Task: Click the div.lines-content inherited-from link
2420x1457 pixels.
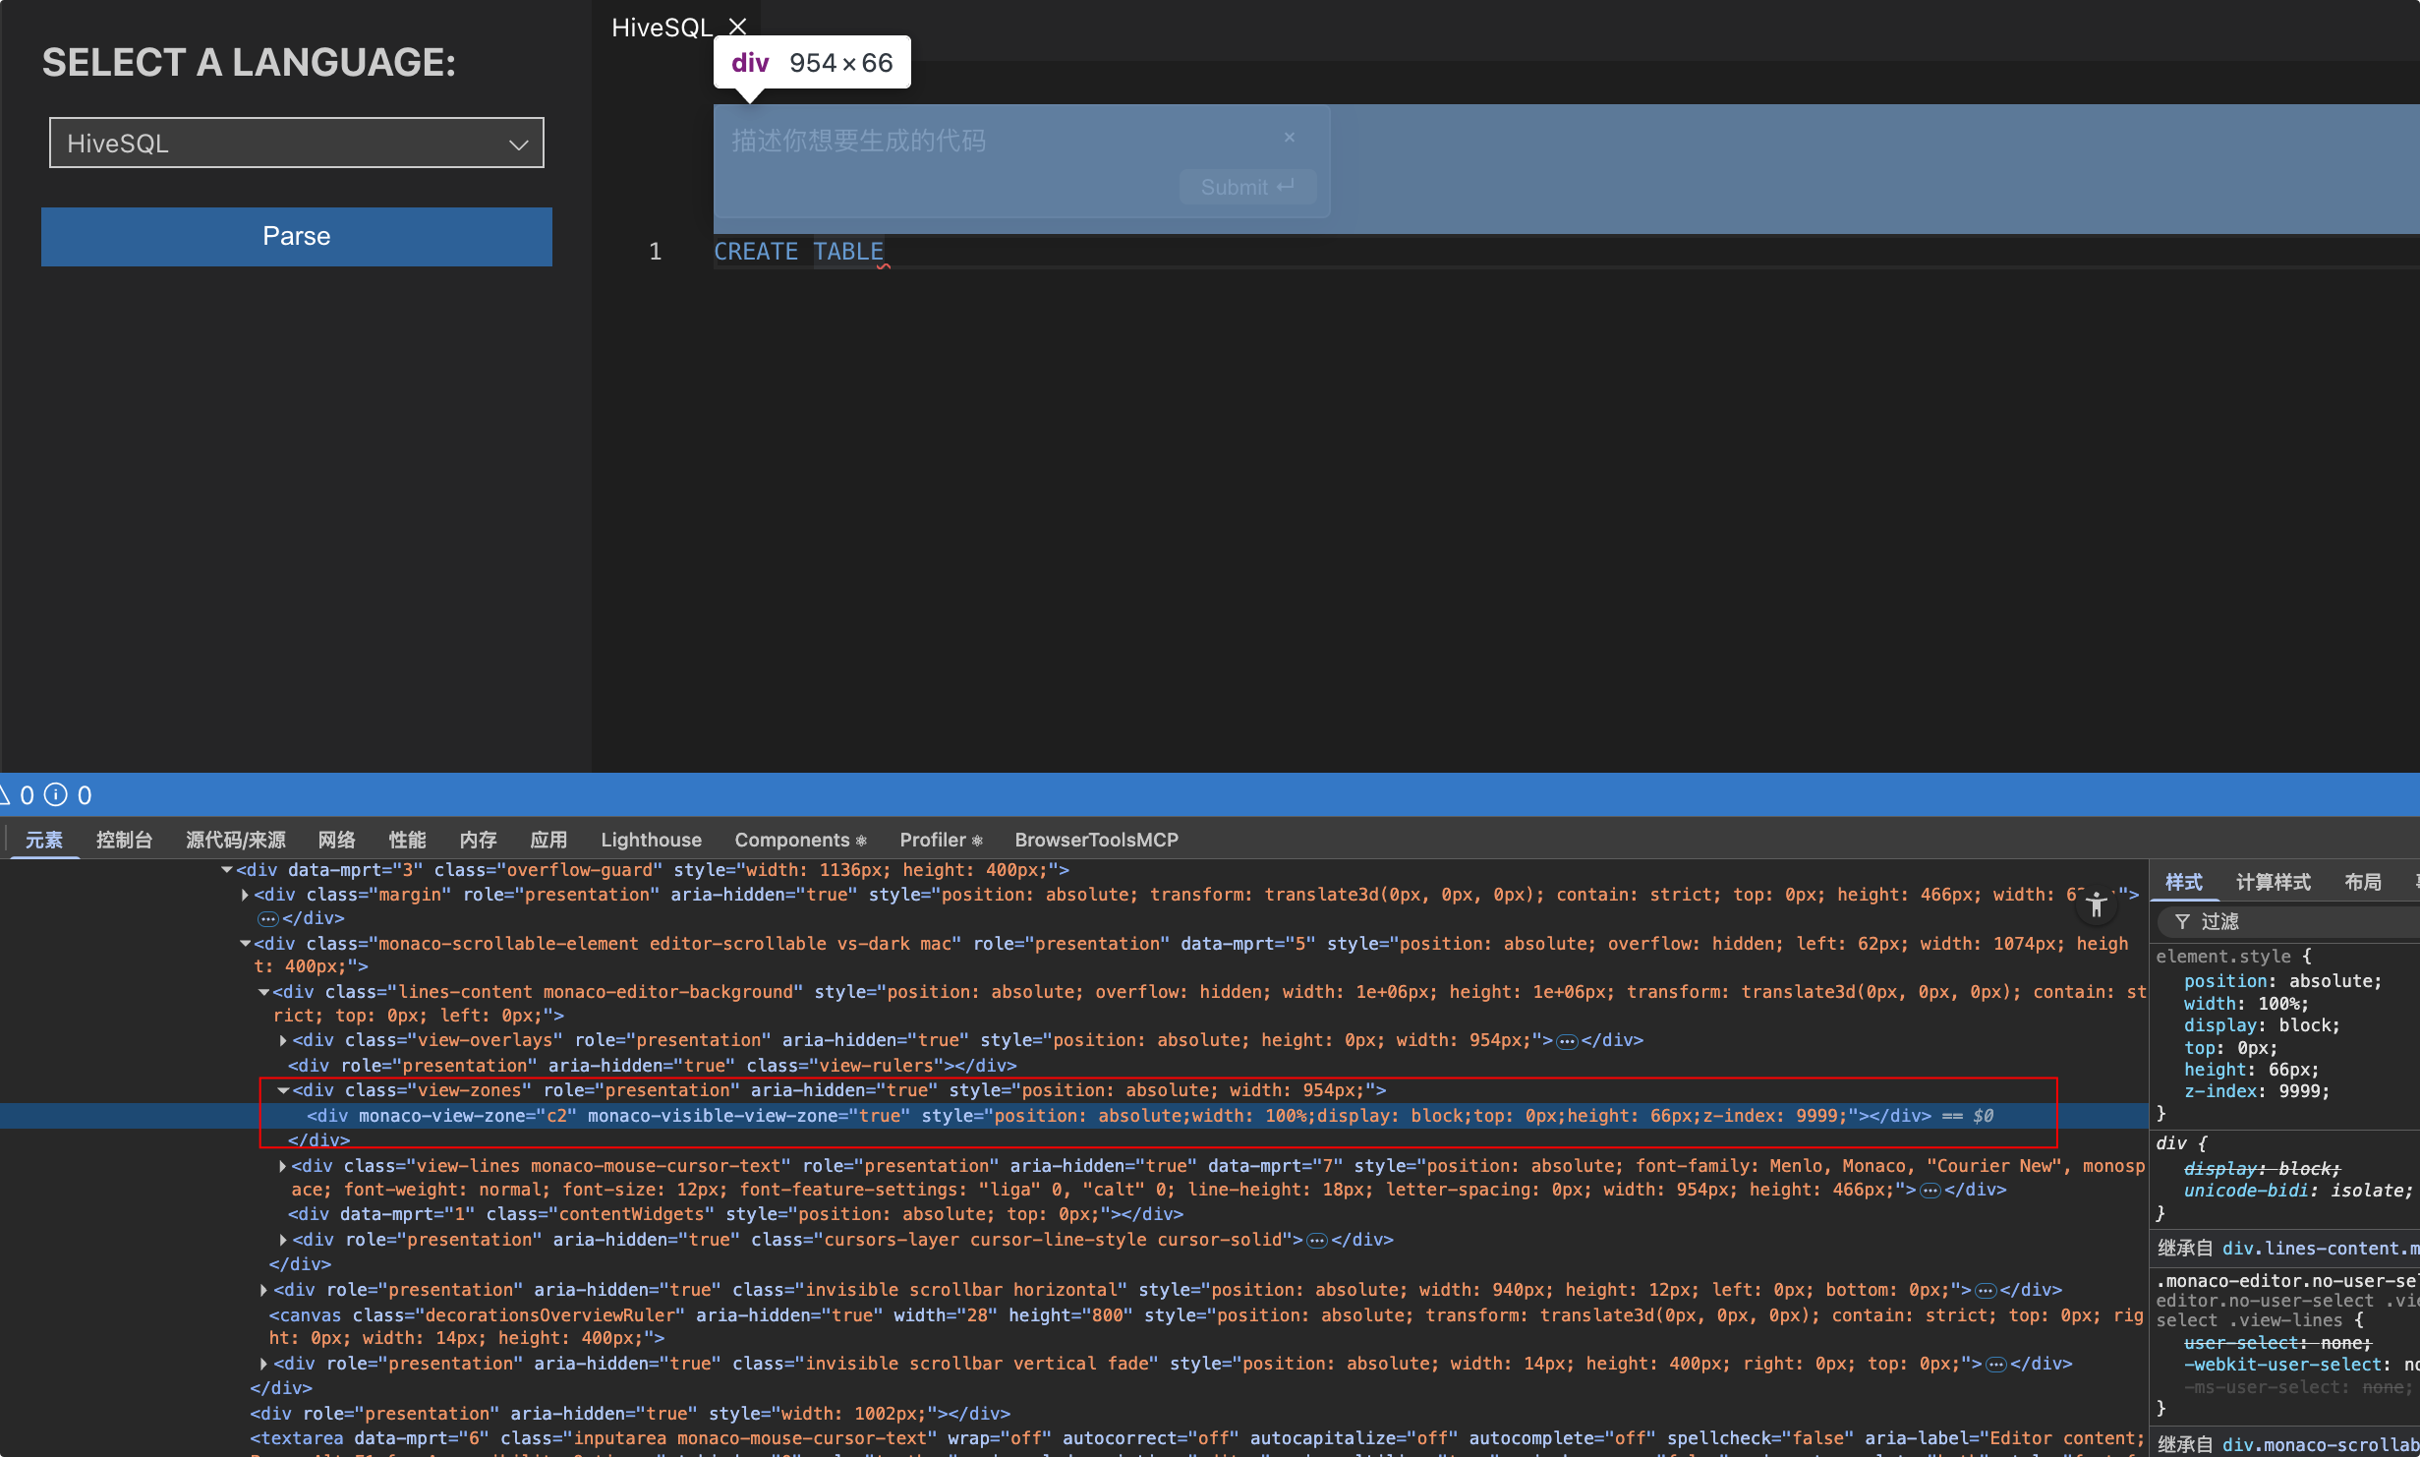Action: (2319, 1249)
